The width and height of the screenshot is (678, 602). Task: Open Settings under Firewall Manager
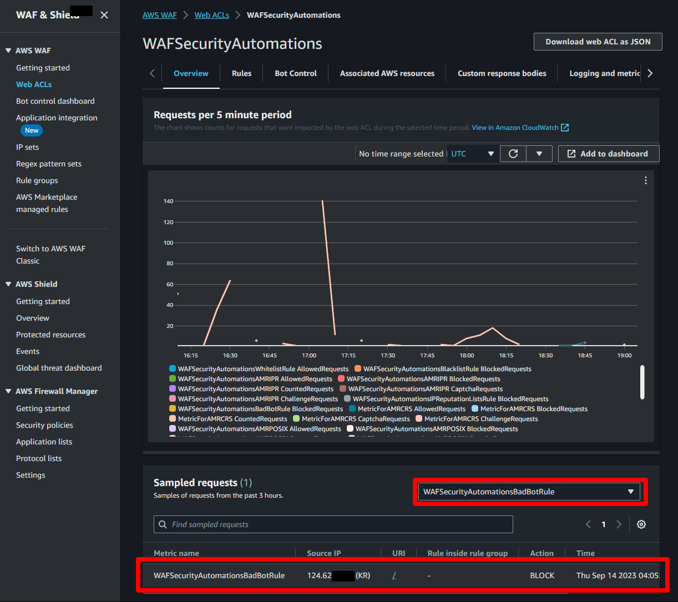click(x=31, y=475)
